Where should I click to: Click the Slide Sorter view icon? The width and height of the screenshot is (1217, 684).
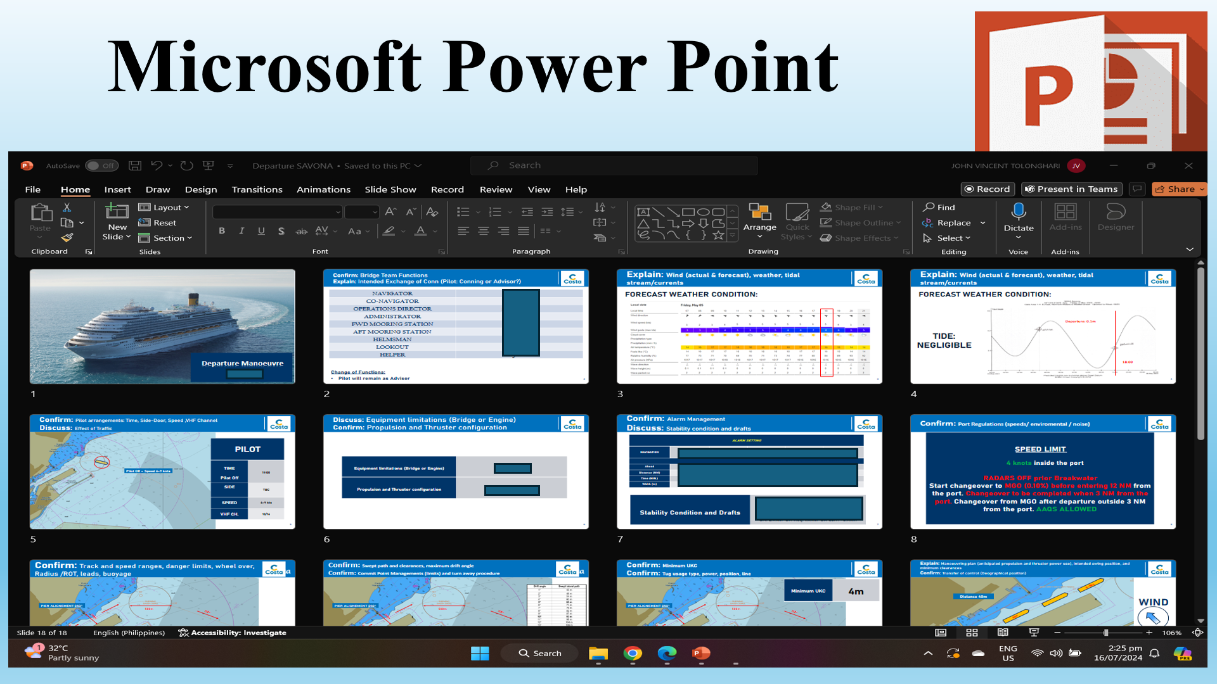point(972,633)
